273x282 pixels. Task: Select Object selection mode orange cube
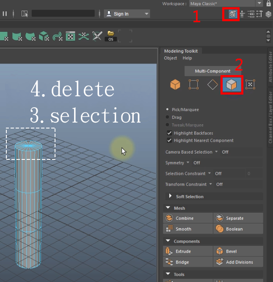coord(175,85)
